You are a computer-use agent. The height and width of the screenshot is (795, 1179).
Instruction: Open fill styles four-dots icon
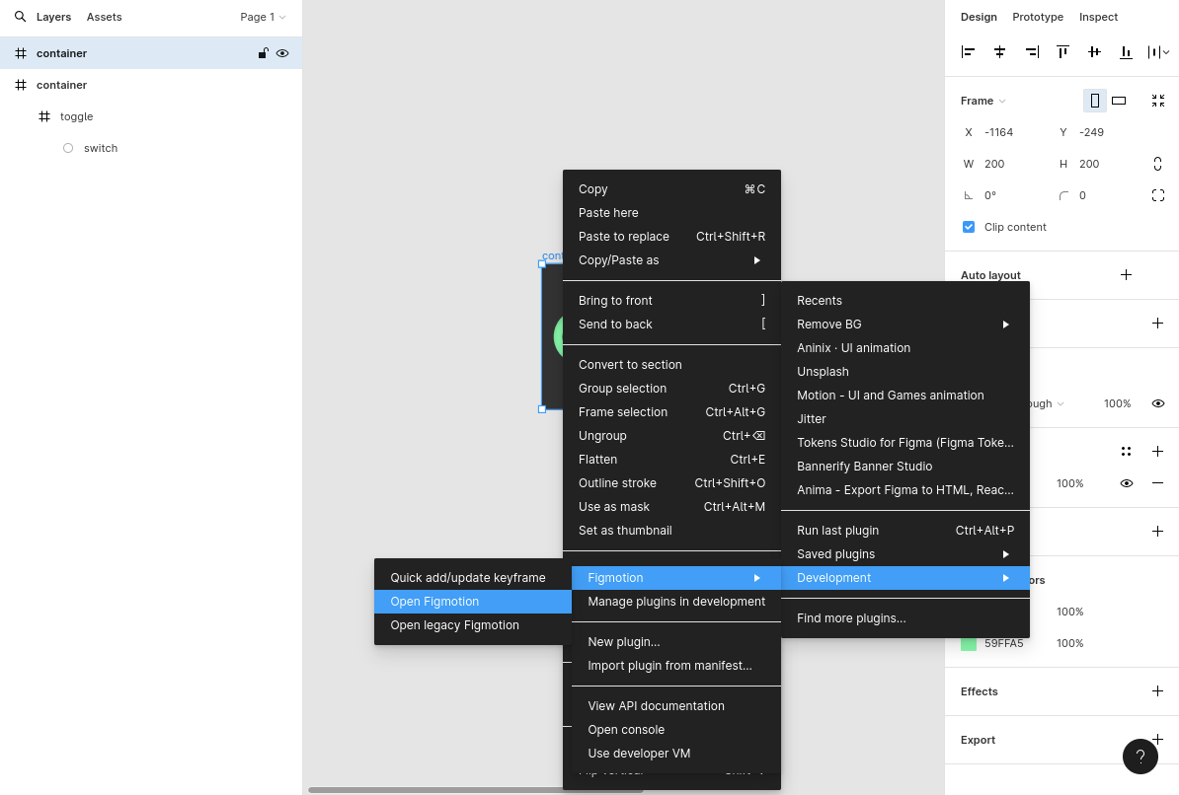tap(1126, 452)
